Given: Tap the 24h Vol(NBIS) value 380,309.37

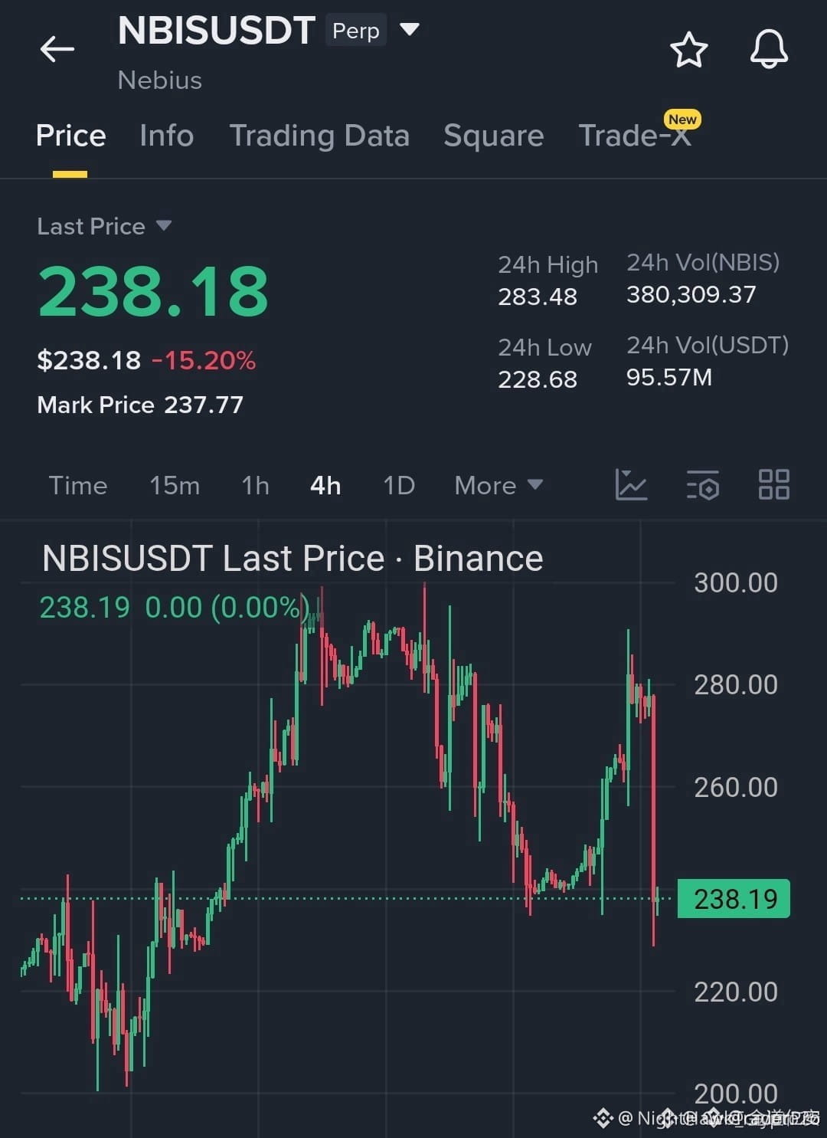Looking at the screenshot, I should 691,294.
